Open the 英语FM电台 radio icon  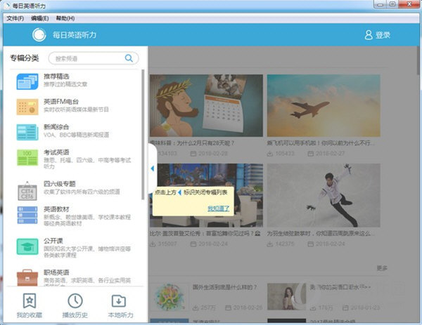(26, 106)
